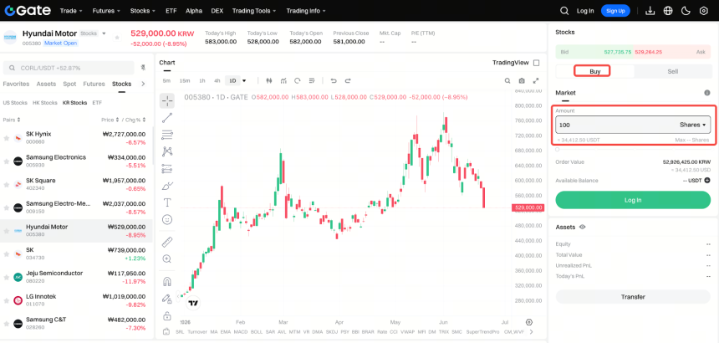Switch to the Favorites tab
Screen dimensions: 719x343
[16, 84]
